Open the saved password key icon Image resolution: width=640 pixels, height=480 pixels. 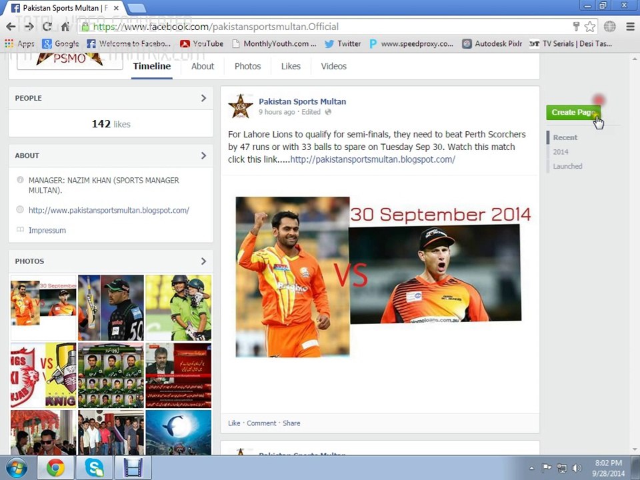click(576, 27)
